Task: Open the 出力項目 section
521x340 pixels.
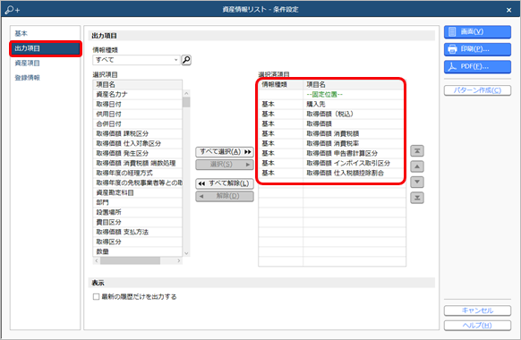Action: (46, 48)
